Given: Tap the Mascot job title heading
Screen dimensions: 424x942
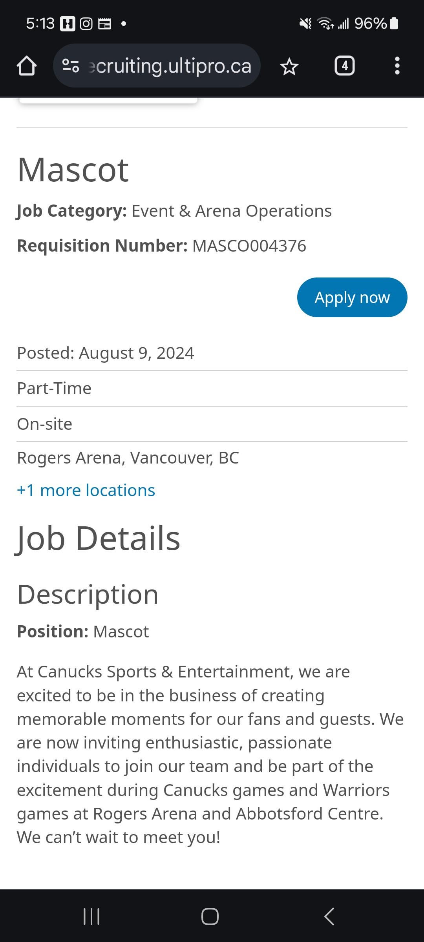Looking at the screenshot, I should click(73, 170).
